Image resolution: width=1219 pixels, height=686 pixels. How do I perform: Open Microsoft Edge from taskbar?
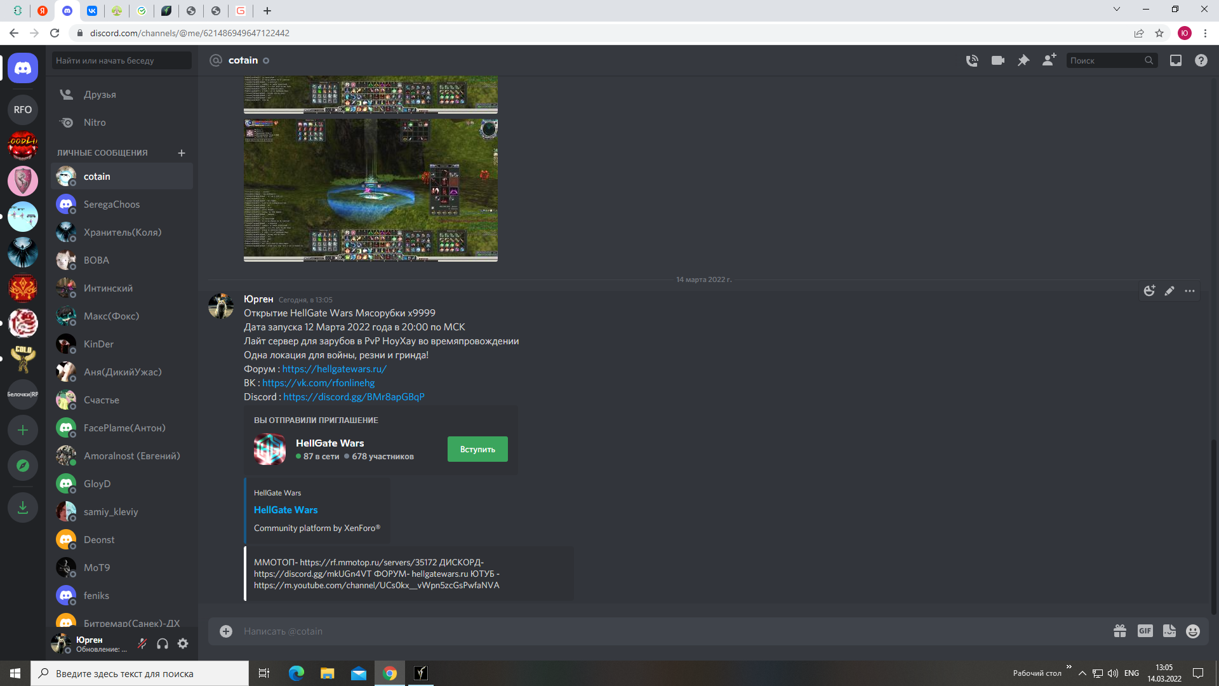[x=296, y=673]
